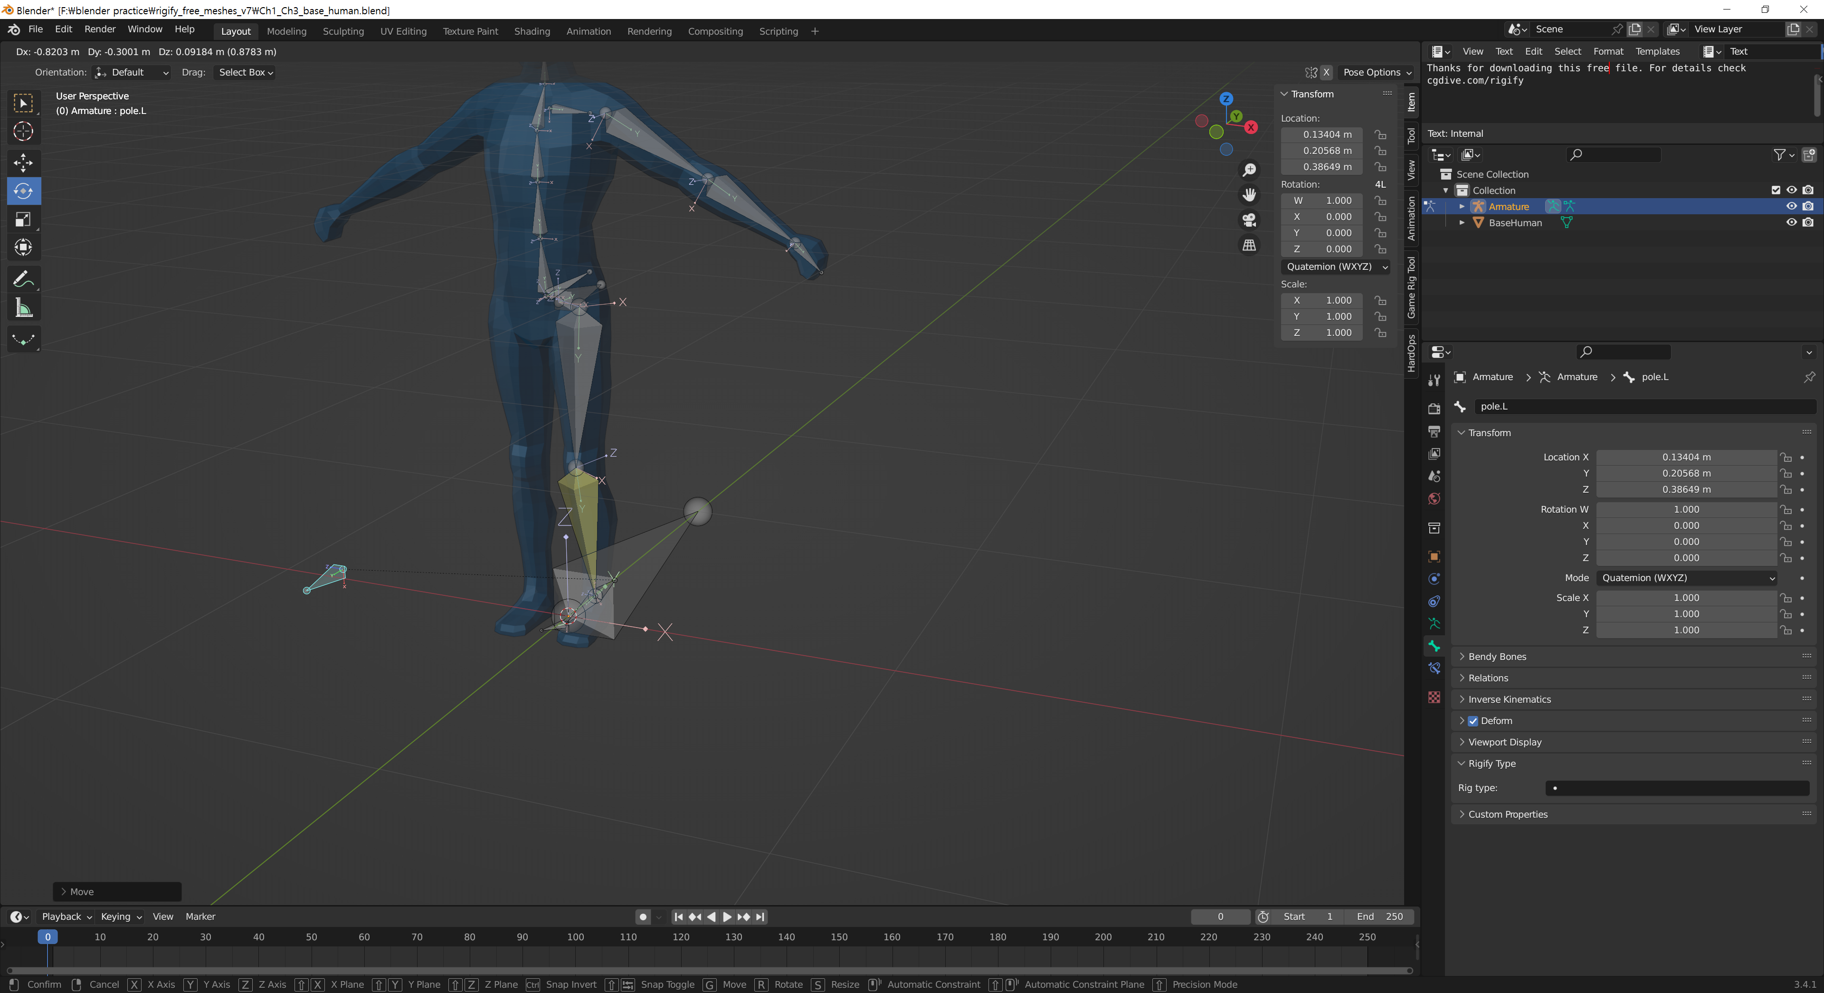Hide the Armature with its eye icon
The height and width of the screenshot is (993, 1824).
point(1791,206)
